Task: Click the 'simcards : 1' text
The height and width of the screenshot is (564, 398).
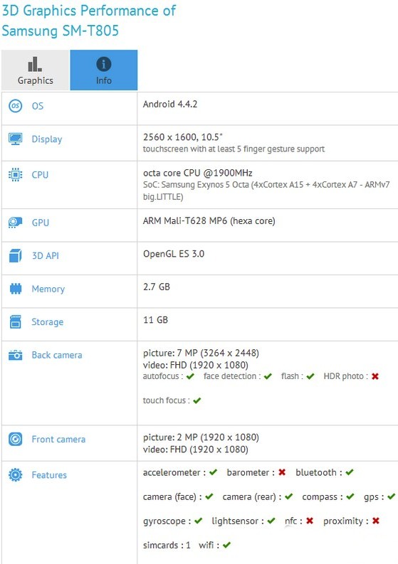Action: tap(167, 546)
